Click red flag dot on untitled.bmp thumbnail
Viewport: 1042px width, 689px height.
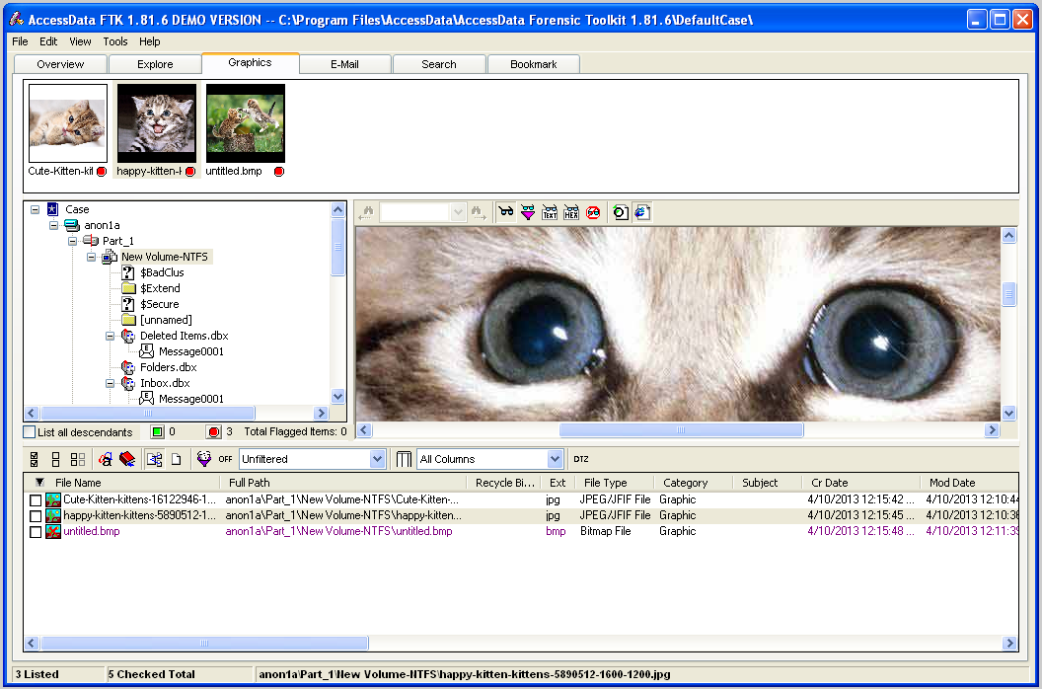279,172
